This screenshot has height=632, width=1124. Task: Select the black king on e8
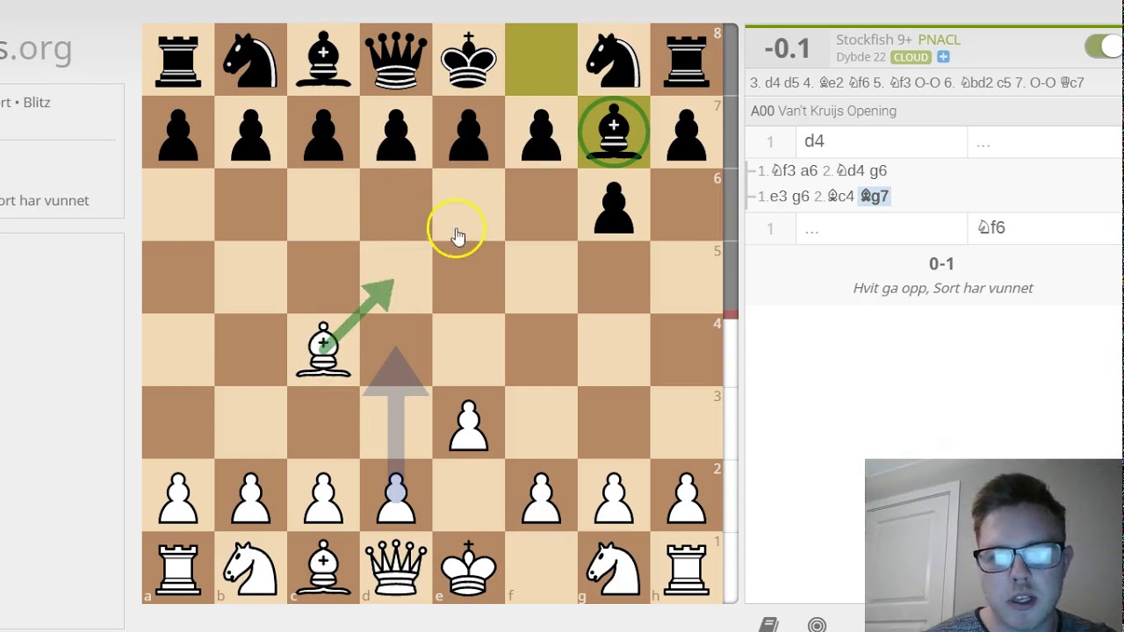click(x=469, y=59)
